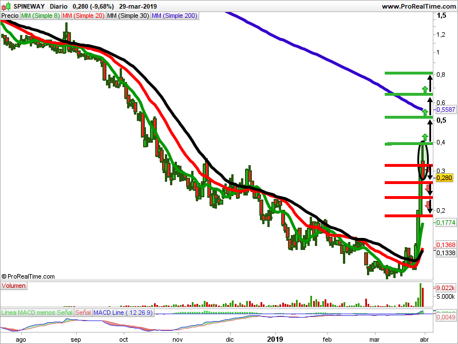
Task: Click the nov month label
Action: click(x=177, y=339)
